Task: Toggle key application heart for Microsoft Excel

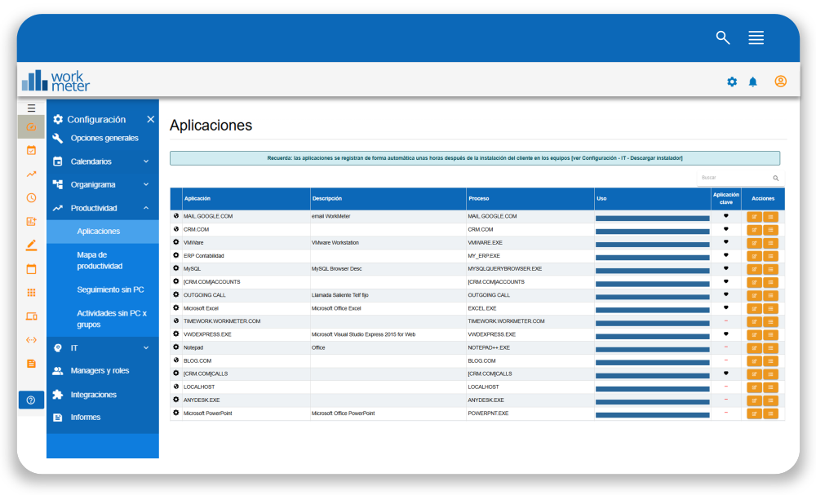Action: tap(725, 308)
